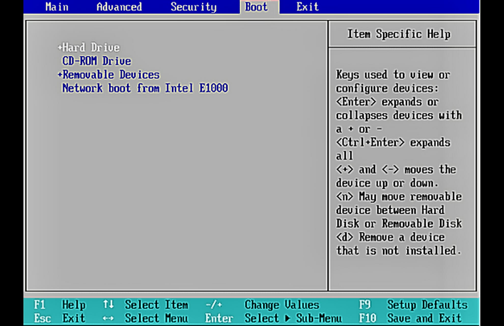Click the Sub-Menu triangle arrow icon
Viewport: 504px width, 326px height.
[288, 318]
